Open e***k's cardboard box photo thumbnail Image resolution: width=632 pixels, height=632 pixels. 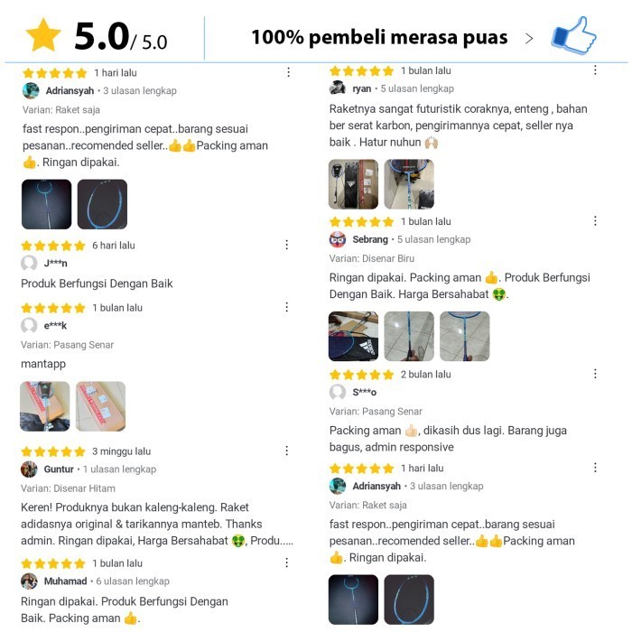point(100,406)
